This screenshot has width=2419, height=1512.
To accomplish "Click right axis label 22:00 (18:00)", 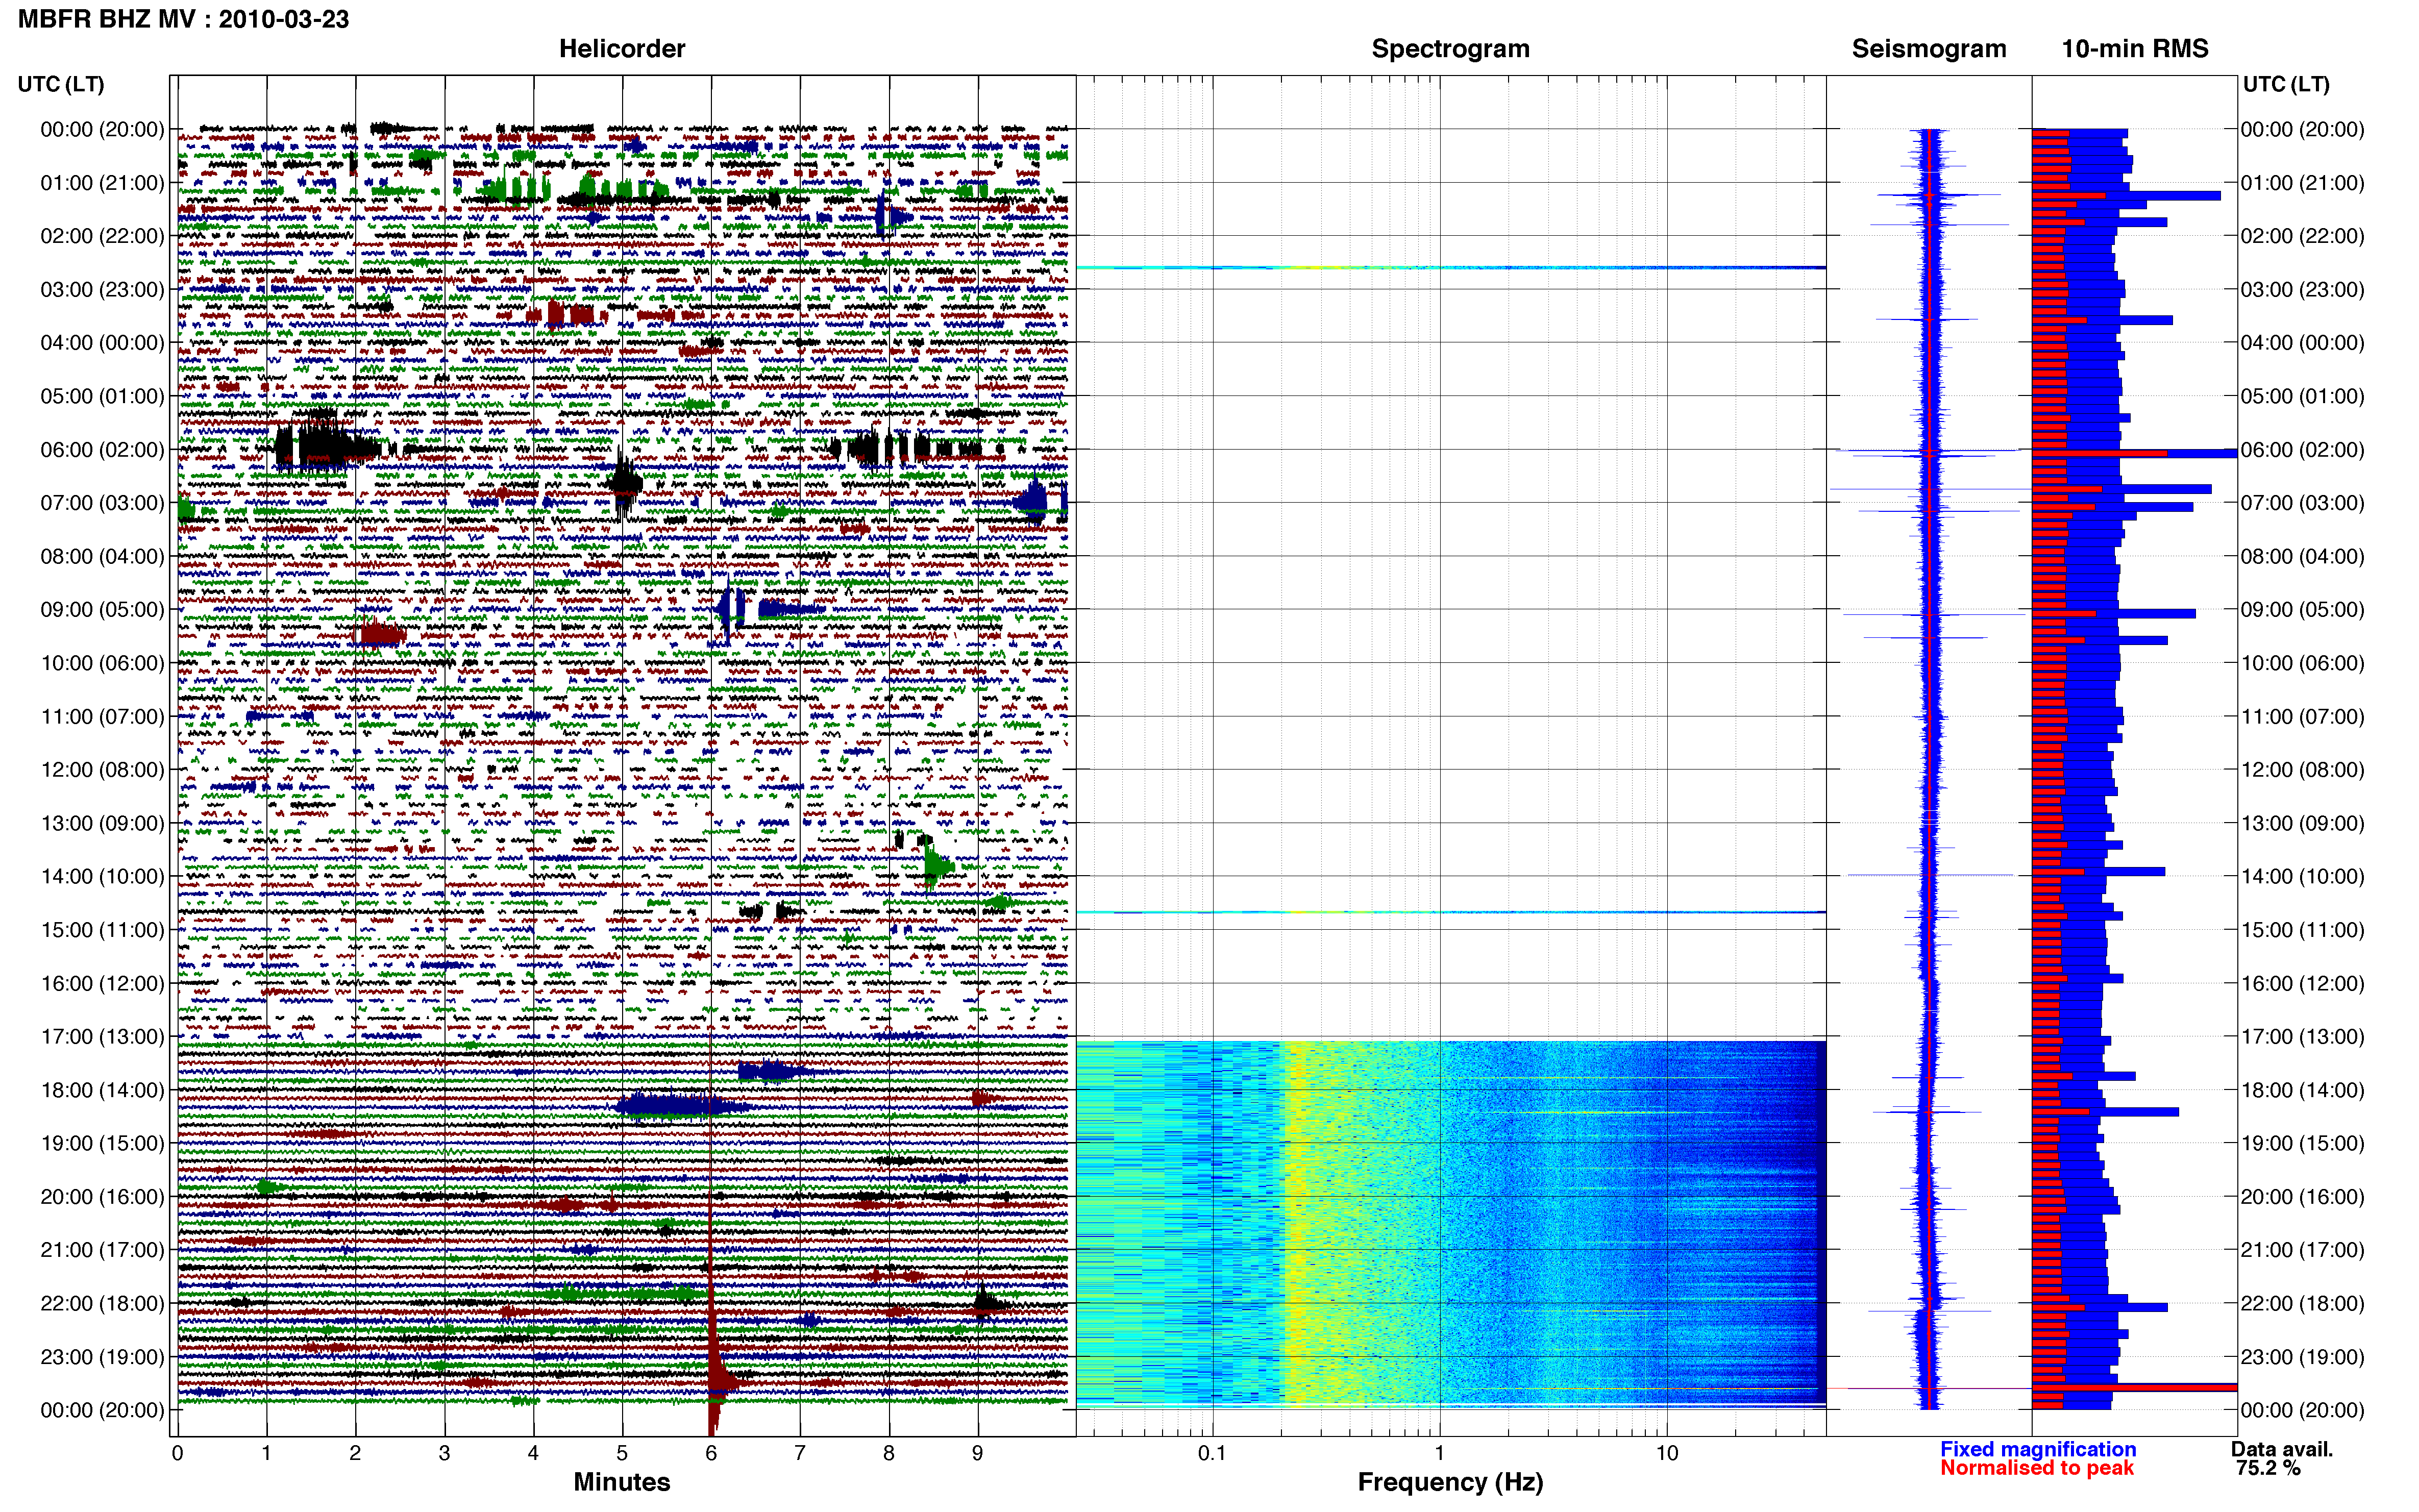I will [x=2302, y=1303].
